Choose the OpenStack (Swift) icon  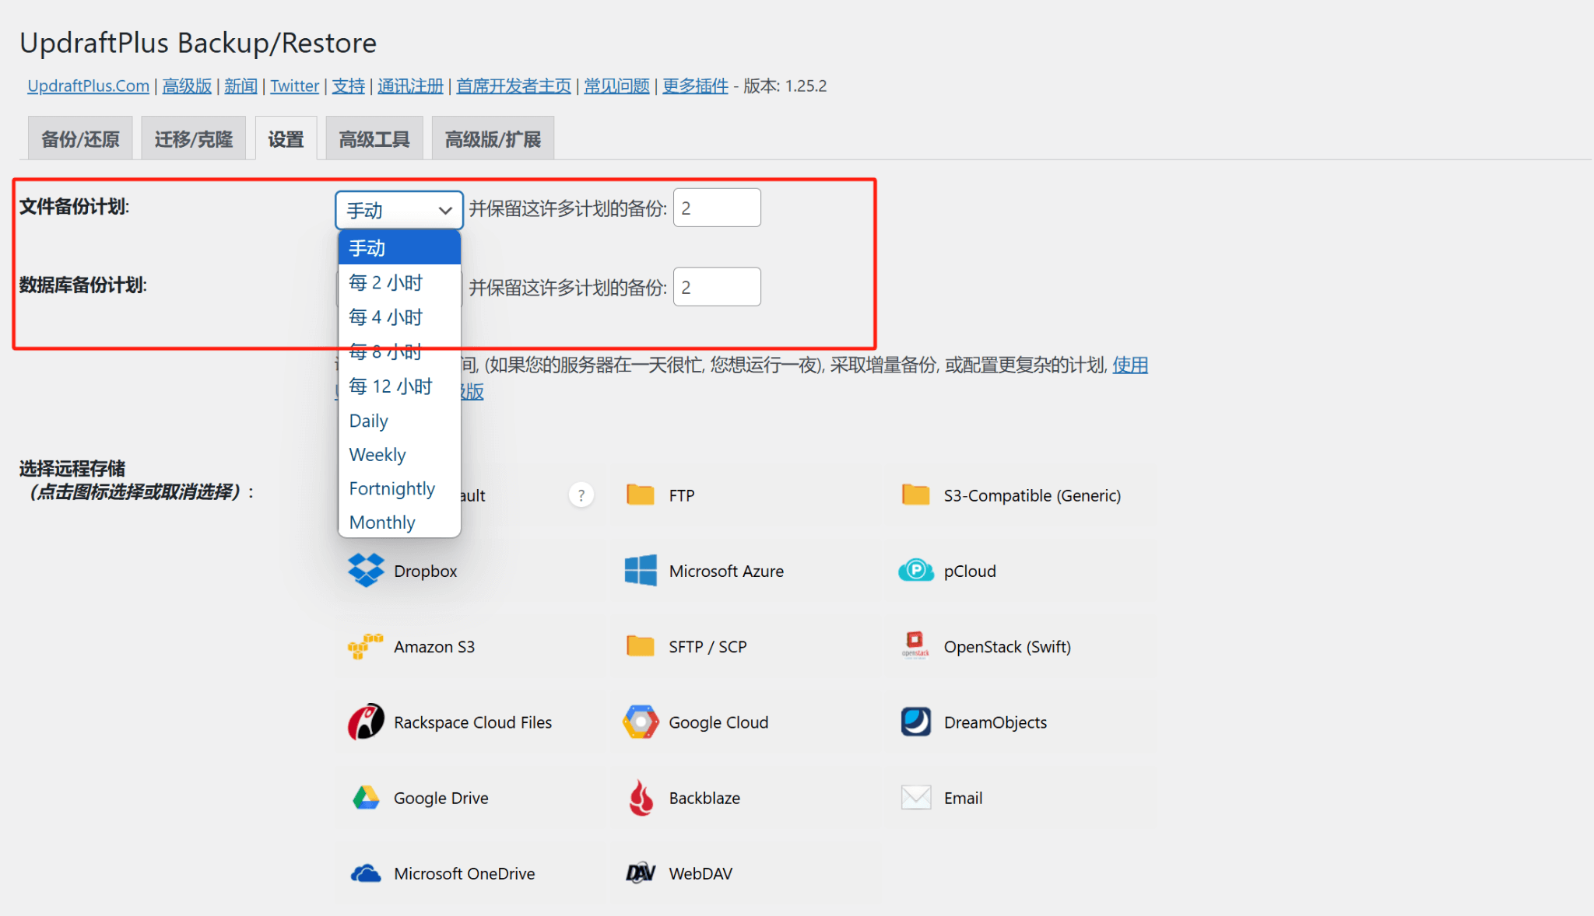click(x=915, y=645)
